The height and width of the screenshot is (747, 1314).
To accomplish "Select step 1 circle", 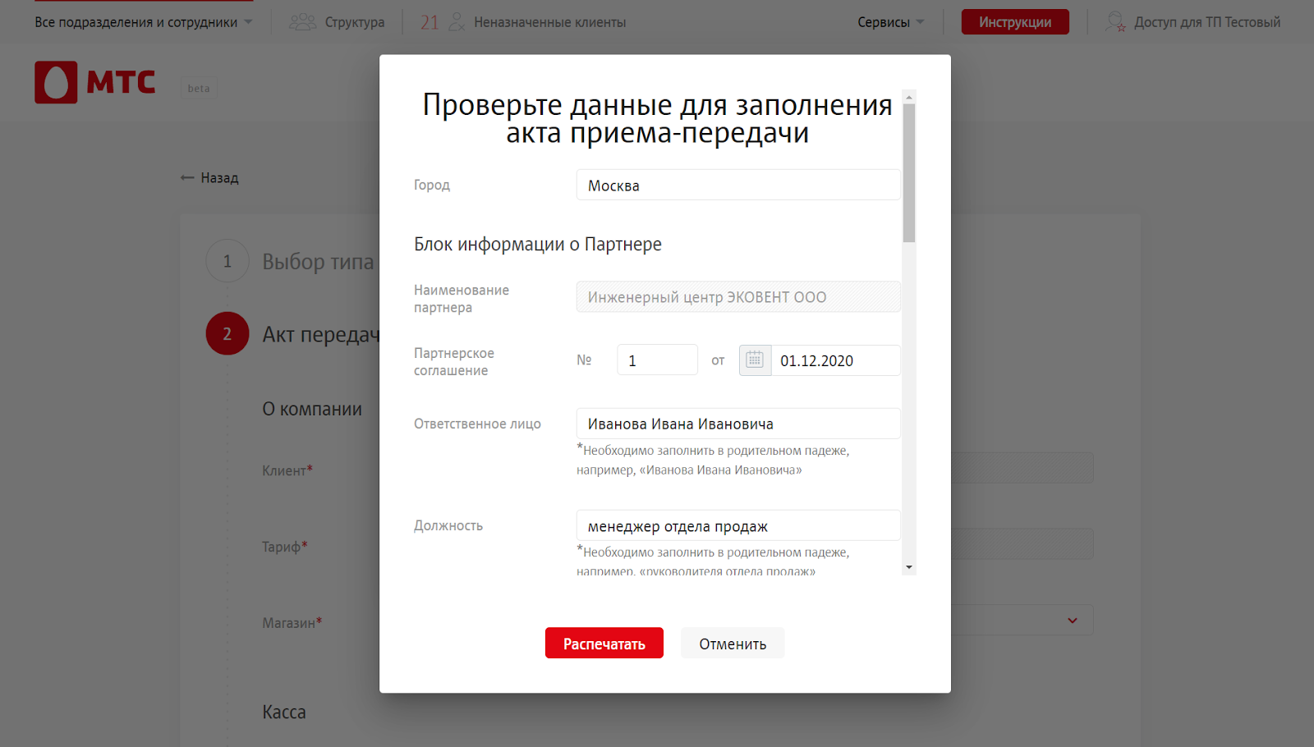I will [x=227, y=261].
